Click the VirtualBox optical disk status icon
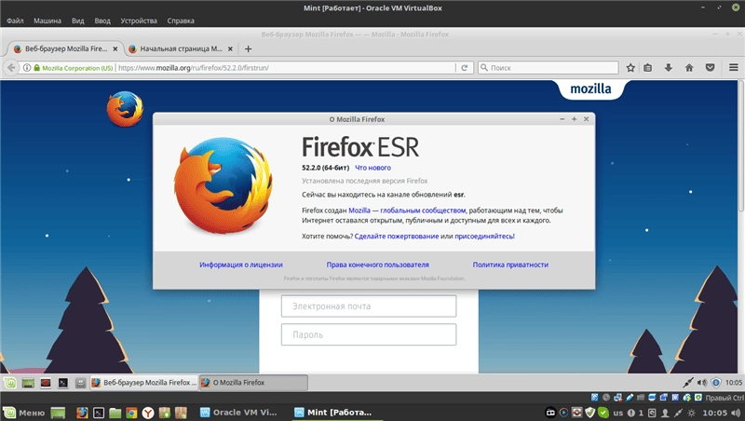Screen dimensions: 745x421 (606, 397)
